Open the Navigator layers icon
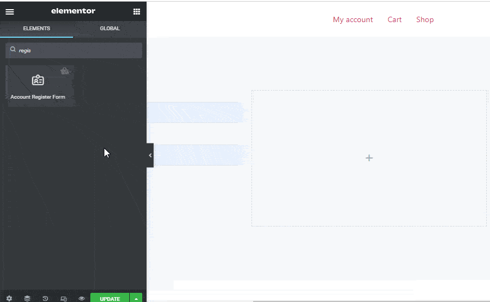Screen dimensions: 490x302 tap(27, 298)
